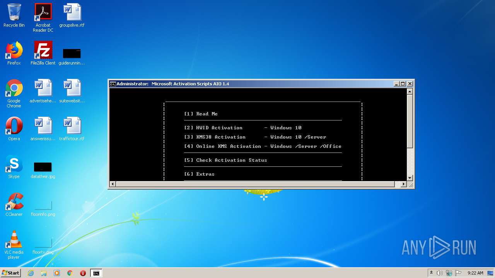The image size is (495, 278).
Task: Open the volume speaker tray icon
Action: [x=440, y=273]
